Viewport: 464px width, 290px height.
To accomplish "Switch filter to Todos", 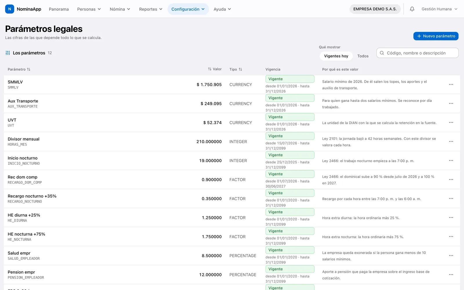I will tap(363, 56).
